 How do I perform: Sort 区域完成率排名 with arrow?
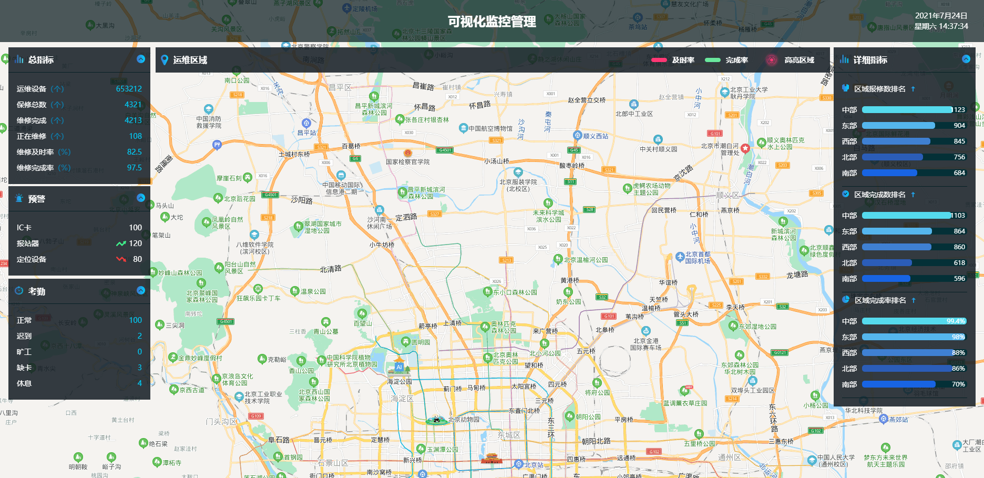[x=914, y=300]
